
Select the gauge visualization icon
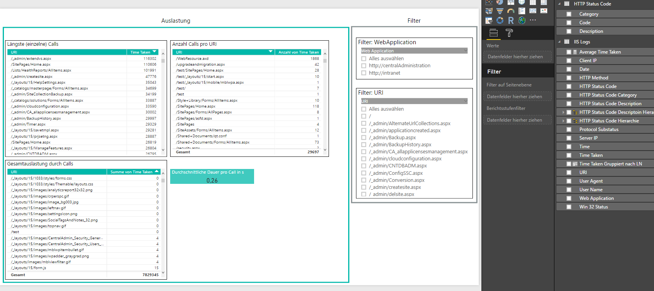tap(511, 11)
